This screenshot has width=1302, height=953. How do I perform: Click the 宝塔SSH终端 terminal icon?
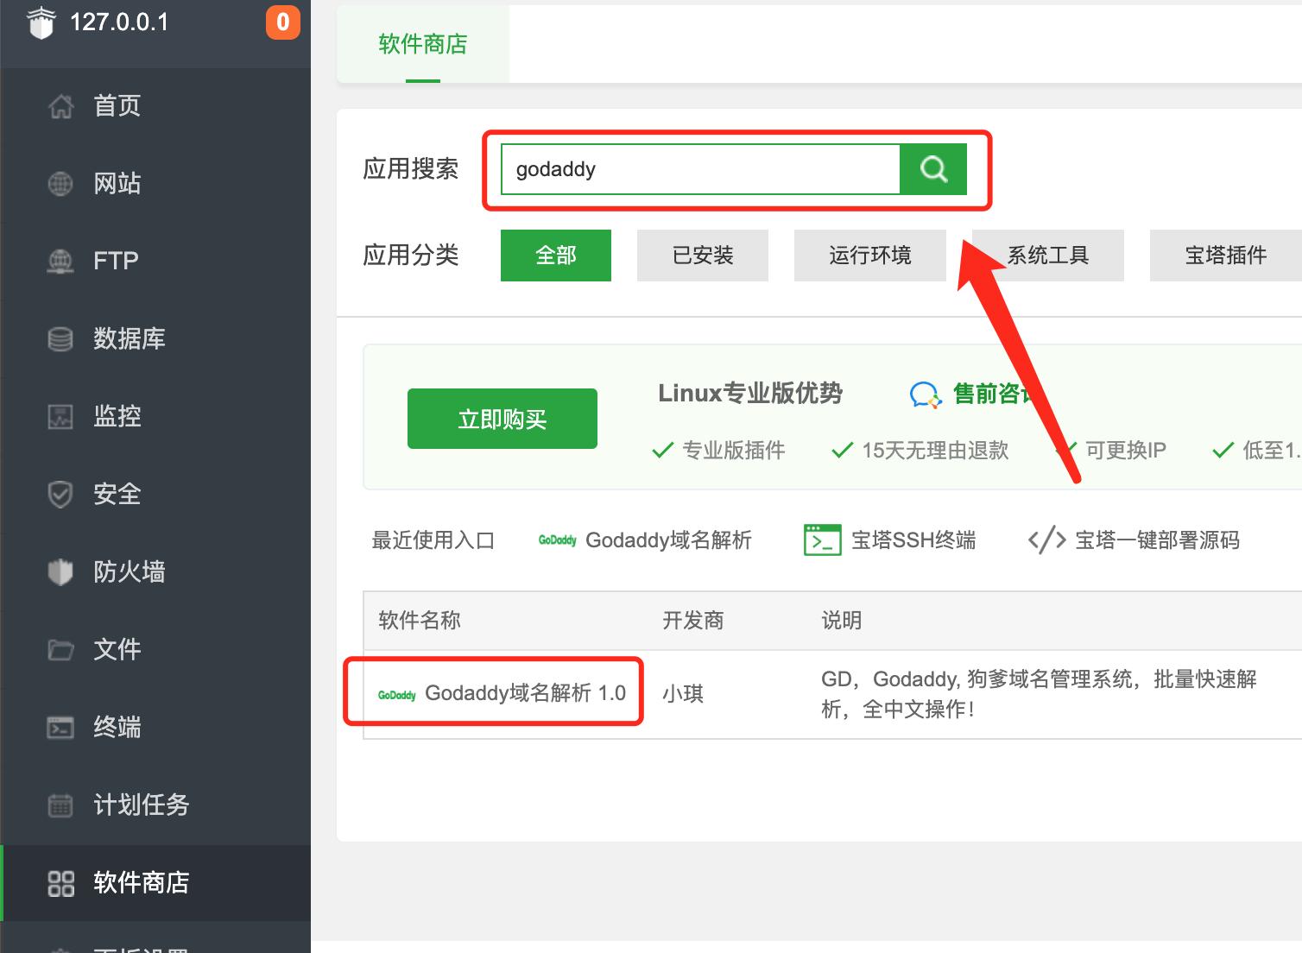(822, 540)
